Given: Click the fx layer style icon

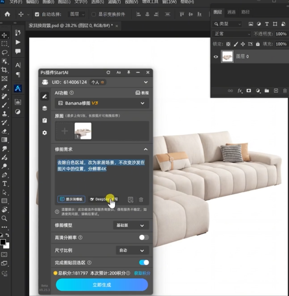Looking at the screenshot, I should pos(240,91).
